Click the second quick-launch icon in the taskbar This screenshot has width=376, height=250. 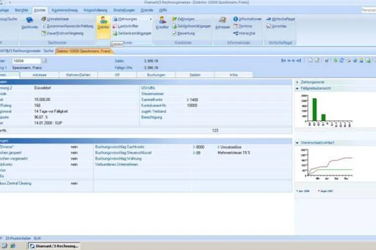pos(13,246)
